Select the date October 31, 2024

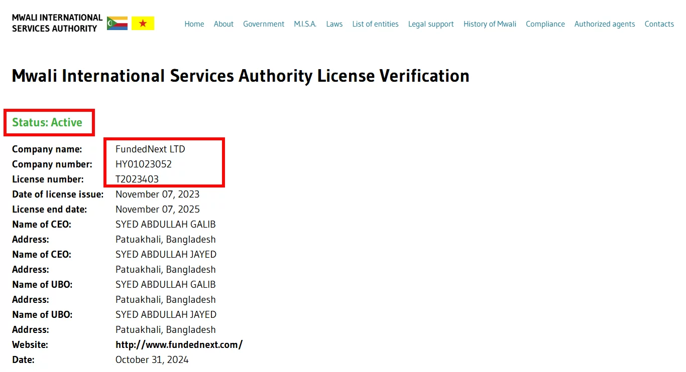click(152, 359)
